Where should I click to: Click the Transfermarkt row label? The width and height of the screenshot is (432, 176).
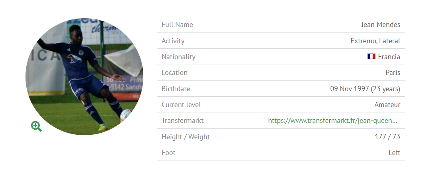coord(183,121)
